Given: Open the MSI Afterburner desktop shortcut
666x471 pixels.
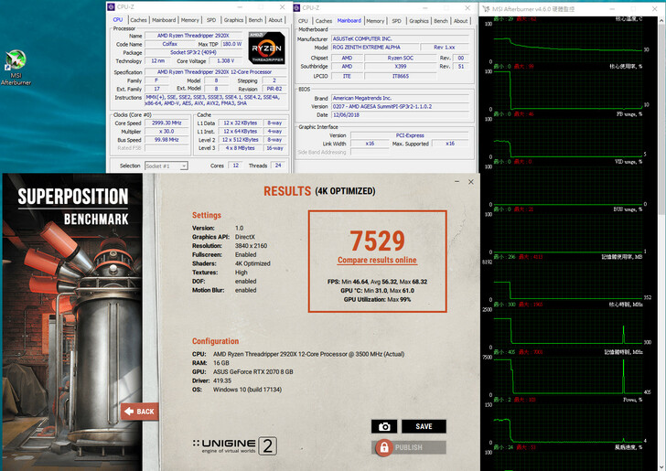Looking at the screenshot, I should (x=15, y=64).
